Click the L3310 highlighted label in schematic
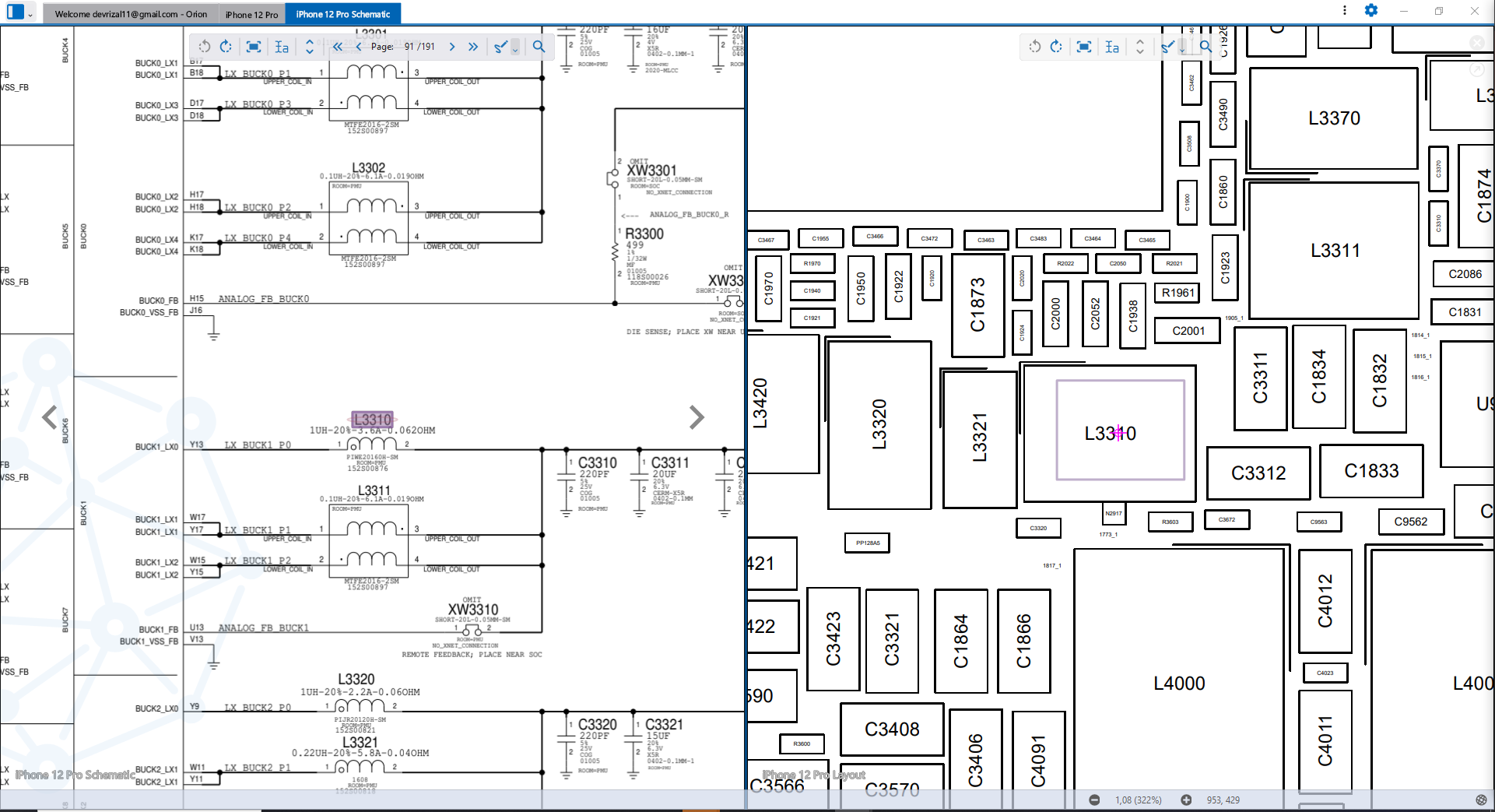The image size is (1495, 812). pos(372,420)
